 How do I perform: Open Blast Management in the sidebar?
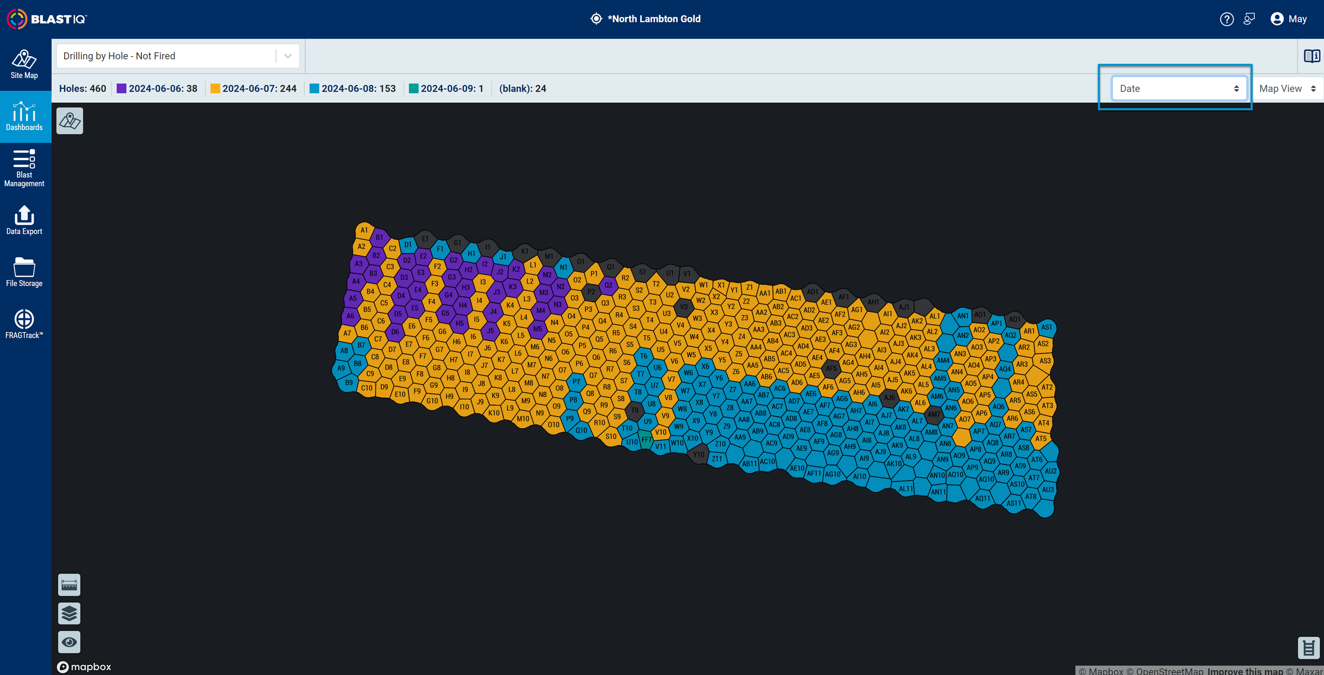pos(24,168)
